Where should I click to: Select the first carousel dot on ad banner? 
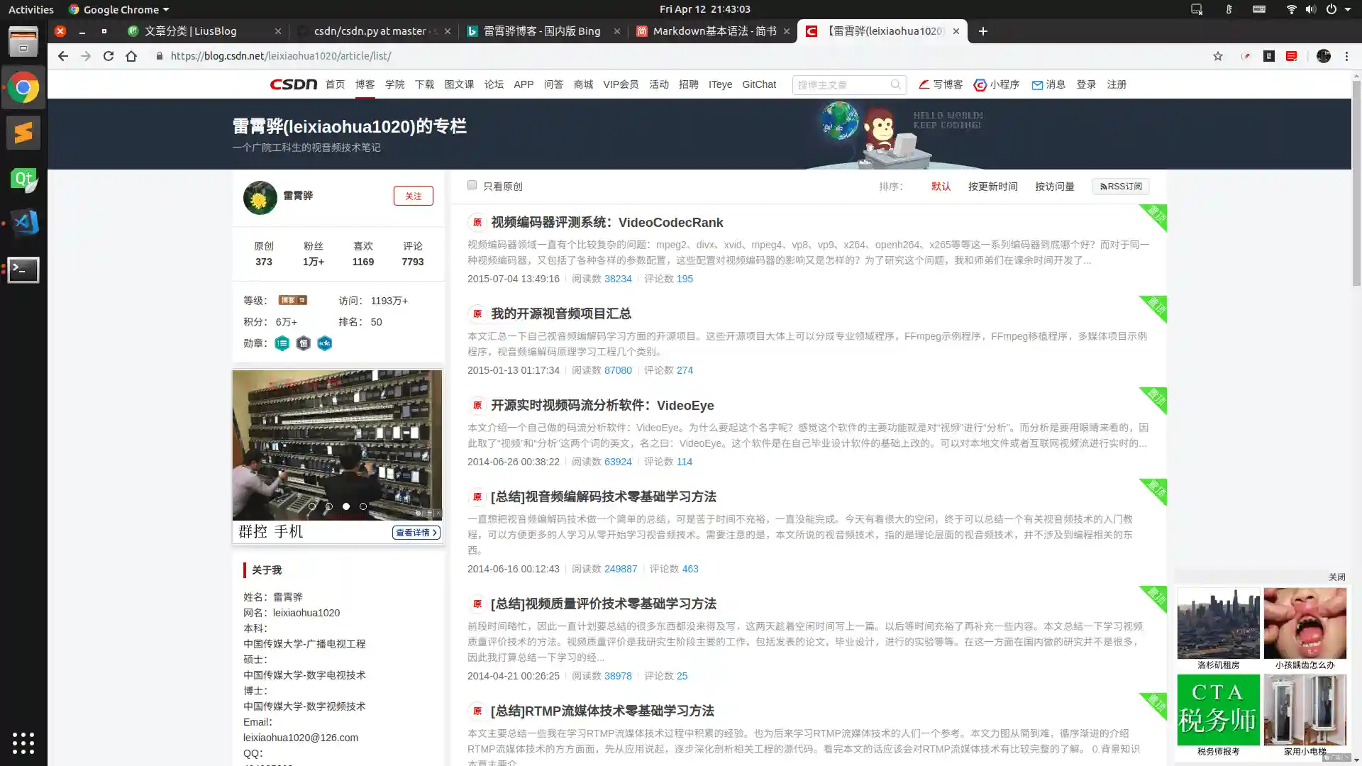point(312,506)
